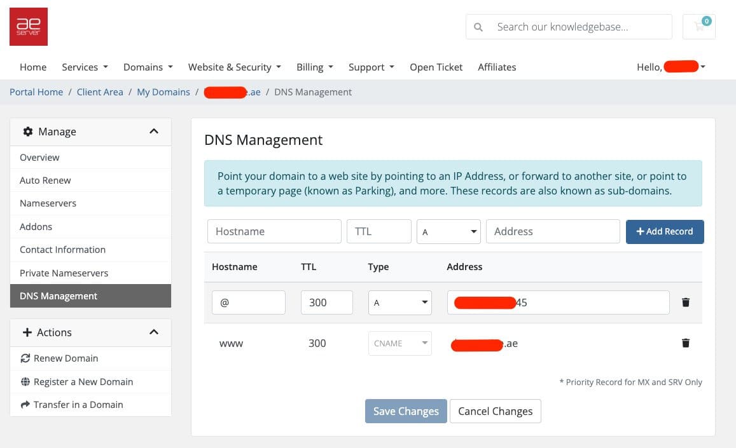Click the Address column header
This screenshot has width=736, height=448.
(465, 267)
